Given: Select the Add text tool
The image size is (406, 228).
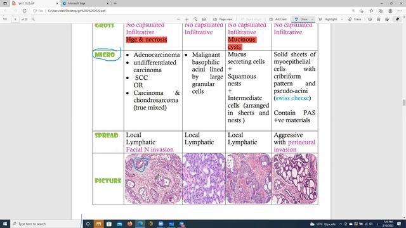Looking at the screenshot, I should click(x=278, y=19).
